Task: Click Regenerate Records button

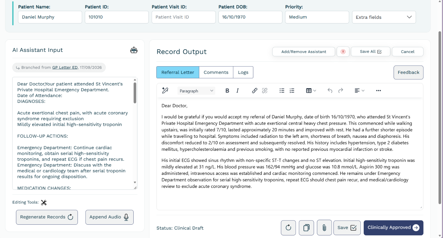Action: (x=47, y=217)
